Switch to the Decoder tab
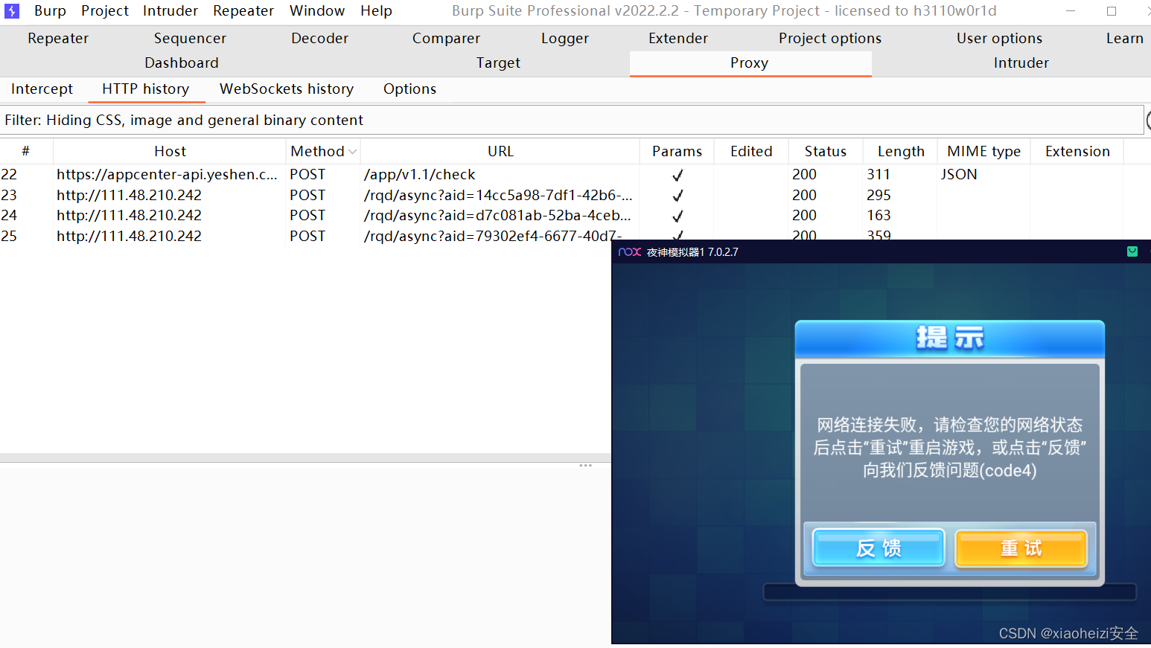 click(x=319, y=39)
